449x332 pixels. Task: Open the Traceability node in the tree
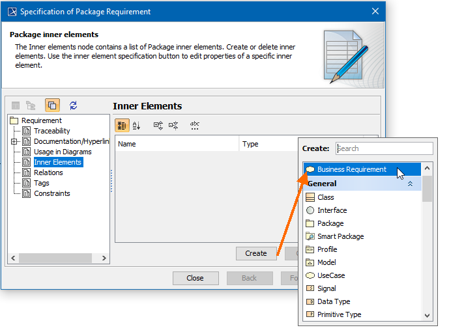pyautogui.click(x=51, y=131)
